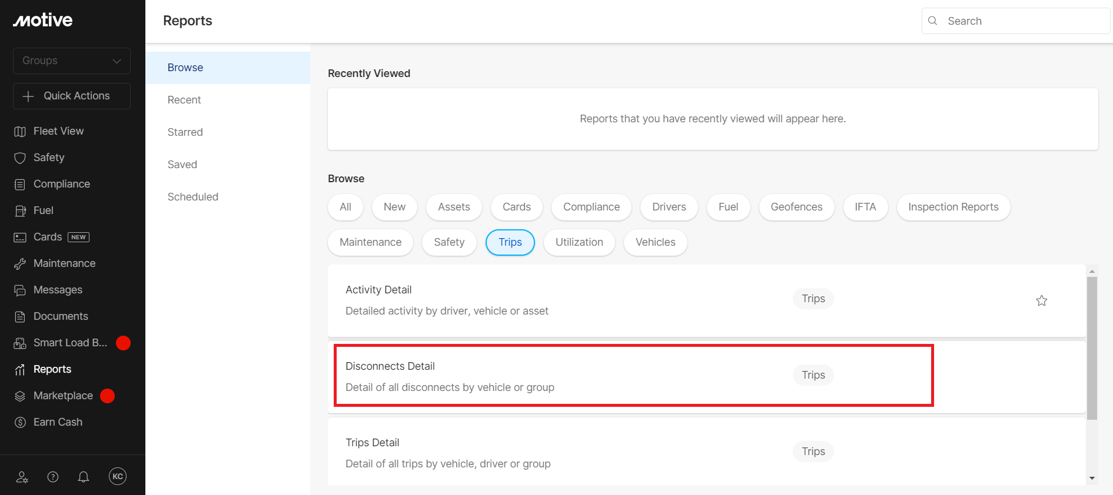Viewport: 1113px width, 495px height.
Task: Open the Quick Actions menu
Action: coord(72,96)
